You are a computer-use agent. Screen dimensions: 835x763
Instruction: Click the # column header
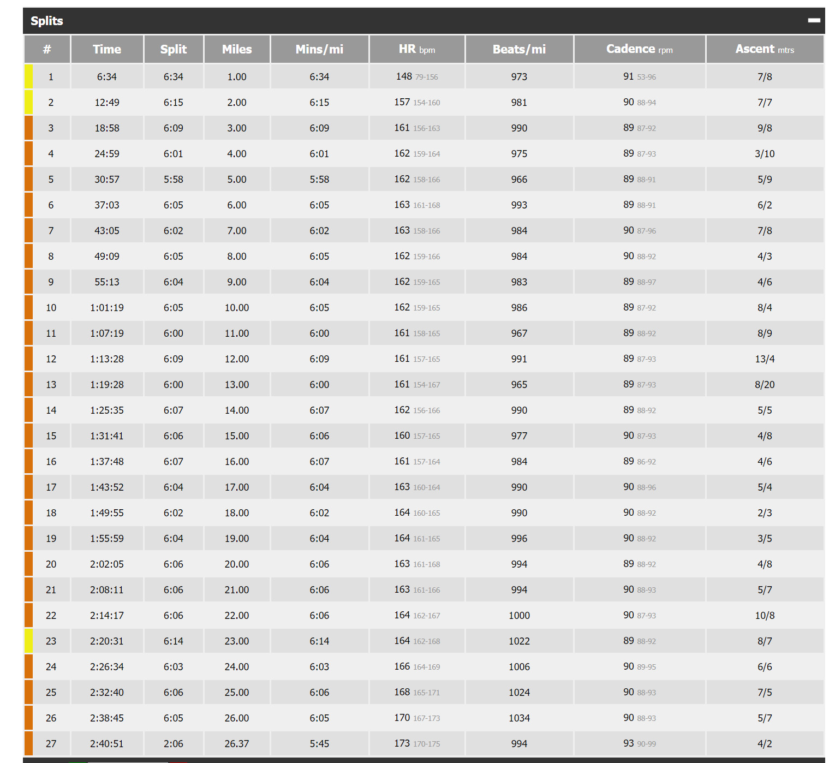point(47,49)
